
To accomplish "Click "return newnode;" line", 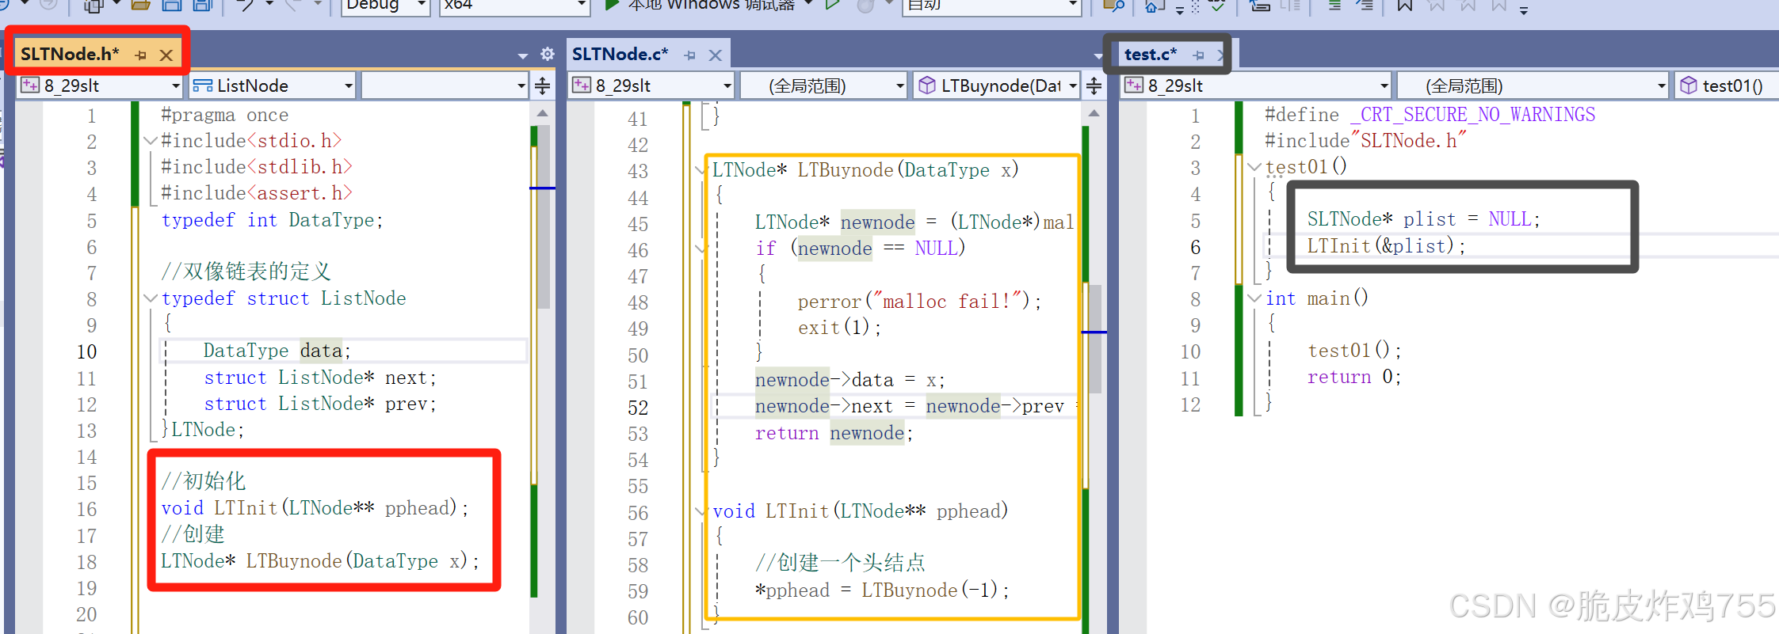I will 834,433.
